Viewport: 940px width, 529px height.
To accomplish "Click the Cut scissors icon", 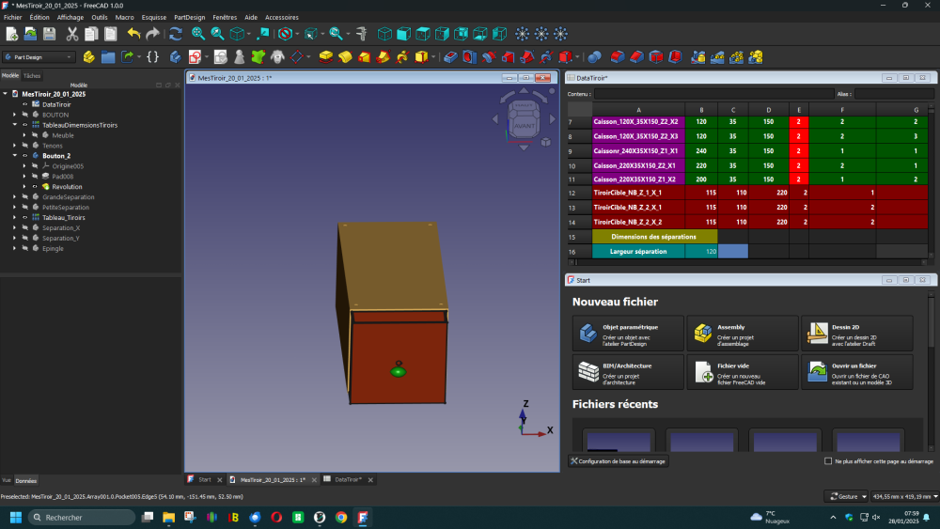I will pyautogui.click(x=73, y=34).
